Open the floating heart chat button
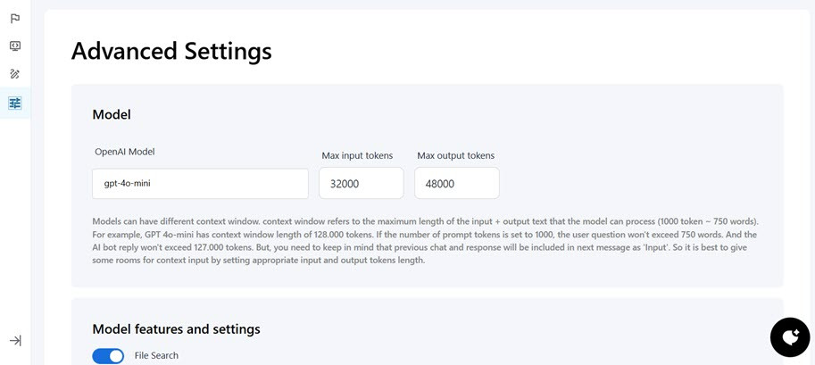Image resolution: width=815 pixels, height=365 pixels. pyautogui.click(x=790, y=337)
